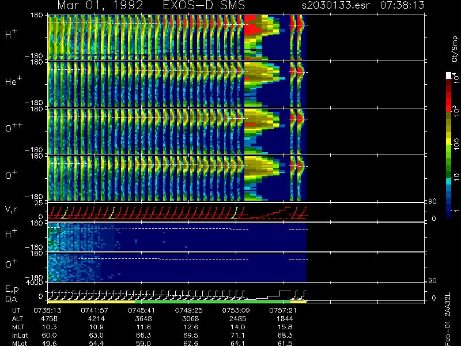Click the altitude value "4214"
This screenshot has height=346, width=461.
point(96,319)
